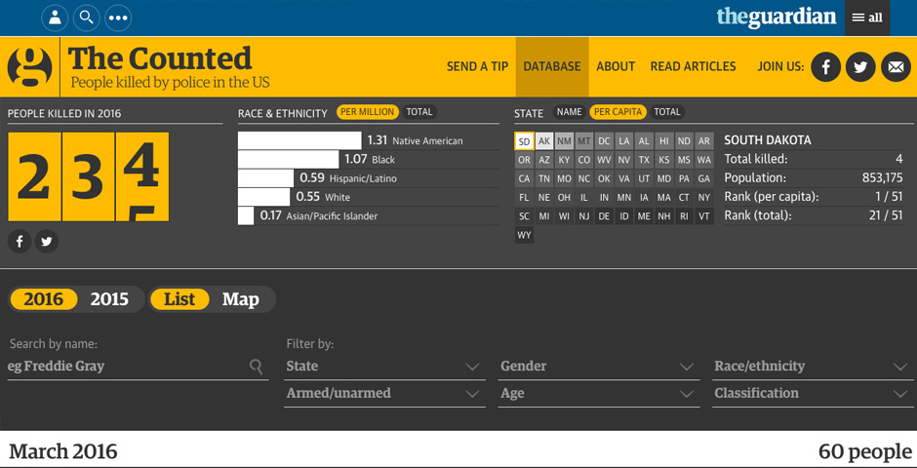Click the magnifier in the name search field
This screenshot has height=468, width=917.
pos(256,367)
